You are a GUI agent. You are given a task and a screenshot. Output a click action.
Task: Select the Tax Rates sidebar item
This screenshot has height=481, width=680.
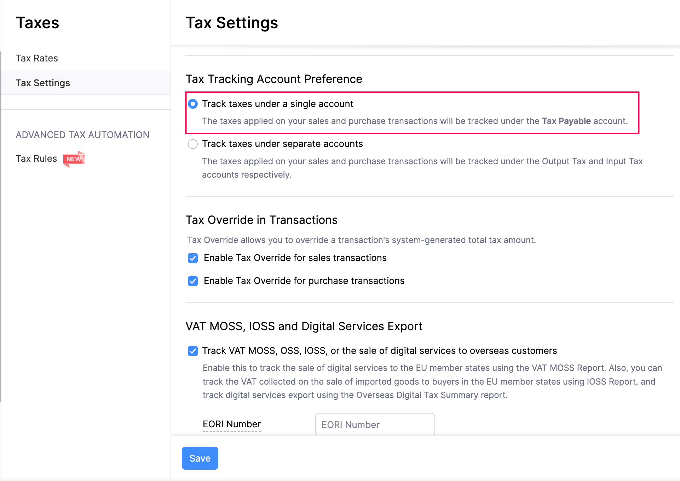37,58
